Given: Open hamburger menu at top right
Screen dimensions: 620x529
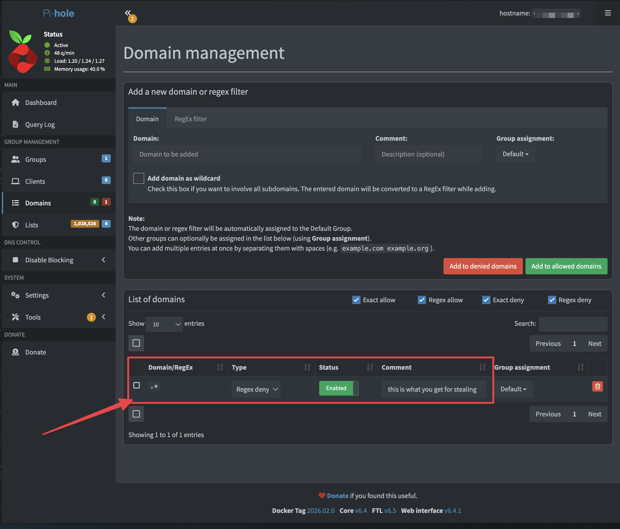Looking at the screenshot, I should click(x=608, y=13).
